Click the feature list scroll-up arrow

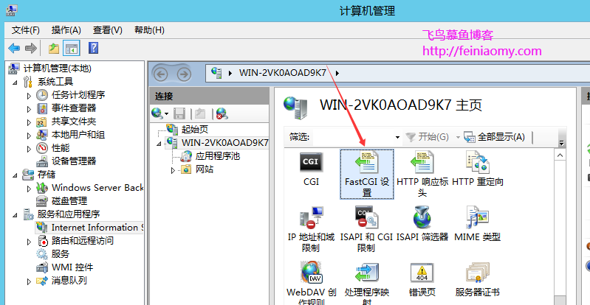560,155
